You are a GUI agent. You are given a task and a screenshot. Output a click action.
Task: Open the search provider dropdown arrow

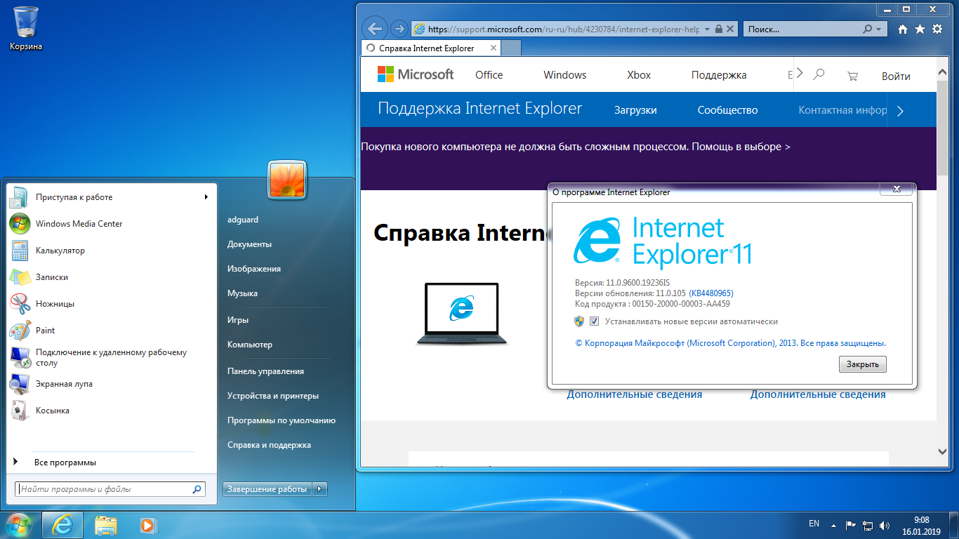pos(879,29)
